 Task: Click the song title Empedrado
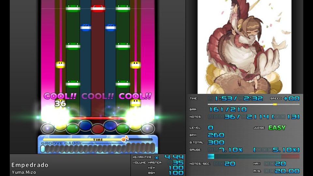(x=30, y=165)
